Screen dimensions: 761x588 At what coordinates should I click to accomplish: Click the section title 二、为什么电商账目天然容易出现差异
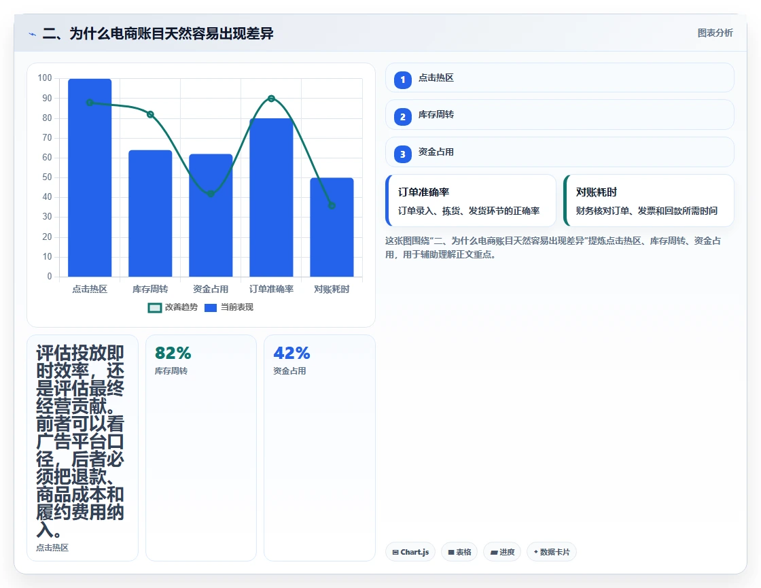(x=158, y=33)
